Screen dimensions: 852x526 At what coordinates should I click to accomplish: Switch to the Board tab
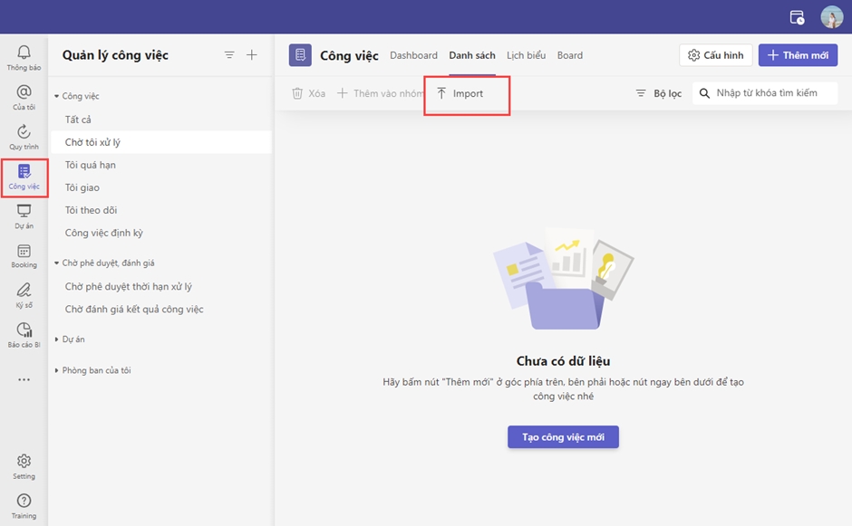pos(570,55)
